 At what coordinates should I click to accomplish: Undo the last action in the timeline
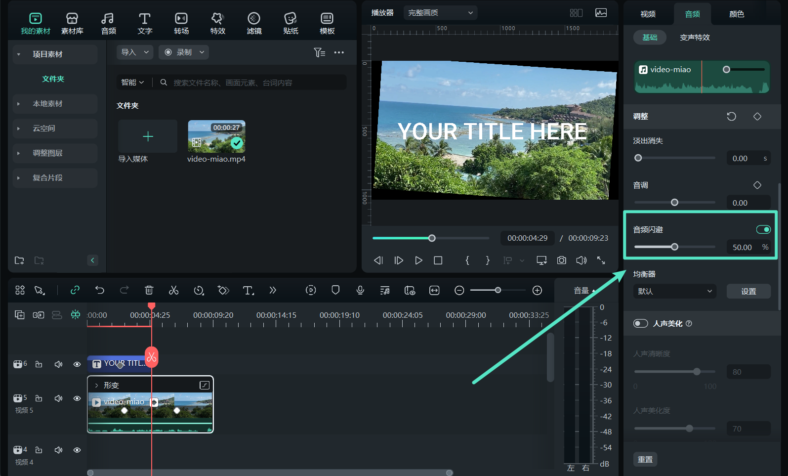click(x=100, y=290)
